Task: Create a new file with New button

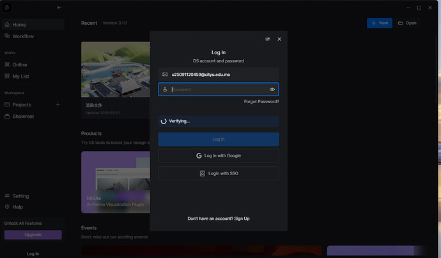Action: coord(380,23)
